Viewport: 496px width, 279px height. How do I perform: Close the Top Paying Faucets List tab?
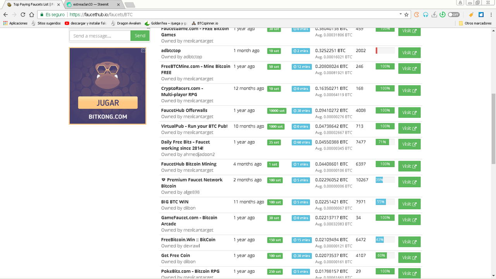(x=59, y=5)
